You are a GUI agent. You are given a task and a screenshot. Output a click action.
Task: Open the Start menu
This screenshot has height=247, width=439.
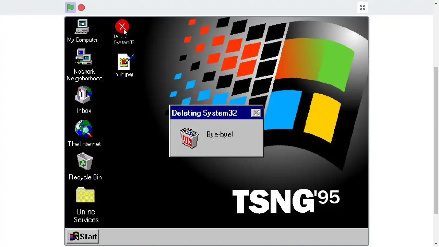coord(83,236)
